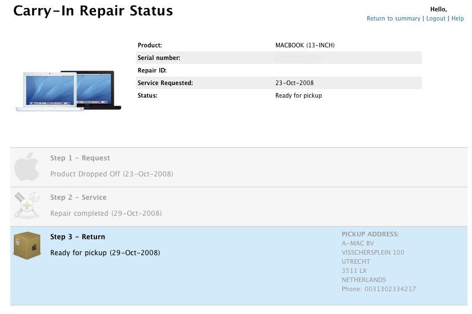
Task: Click the PICKUP ADDRESS heading
Action: point(370,234)
